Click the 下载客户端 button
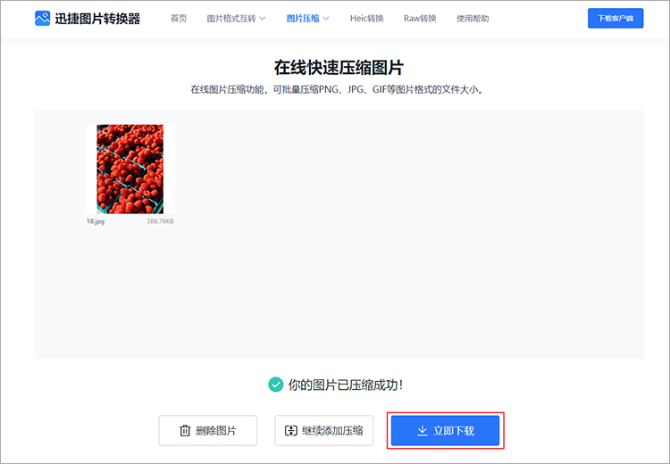The width and height of the screenshot is (670, 464). coord(616,19)
